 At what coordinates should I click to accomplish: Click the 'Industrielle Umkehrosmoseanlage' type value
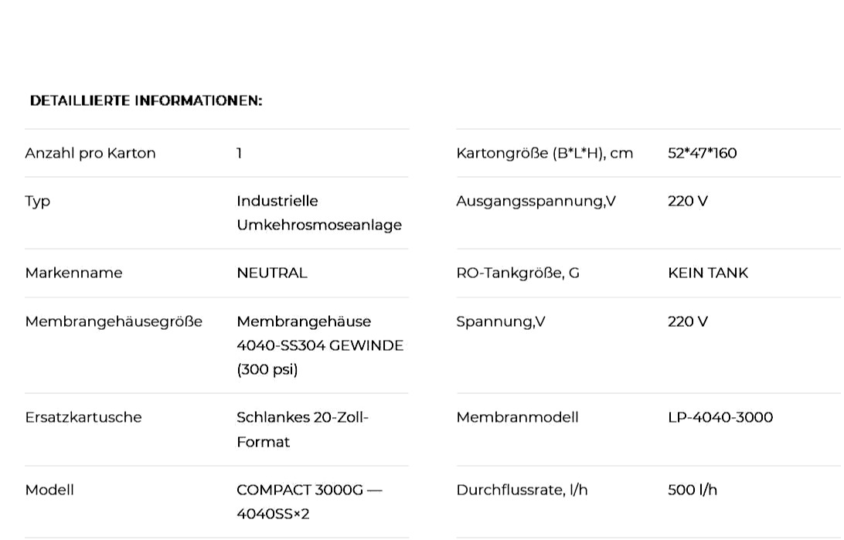tap(318, 213)
